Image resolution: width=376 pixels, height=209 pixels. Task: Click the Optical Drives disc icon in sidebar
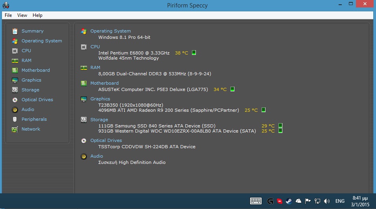coord(15,100)
